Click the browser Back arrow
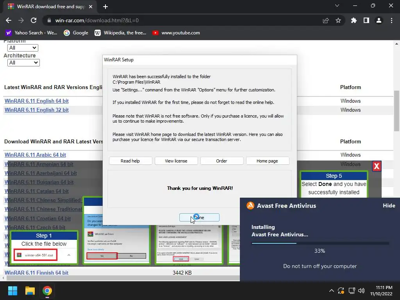Image resolution: width=400 pixels, height=300 pixels. click(9, 20)
